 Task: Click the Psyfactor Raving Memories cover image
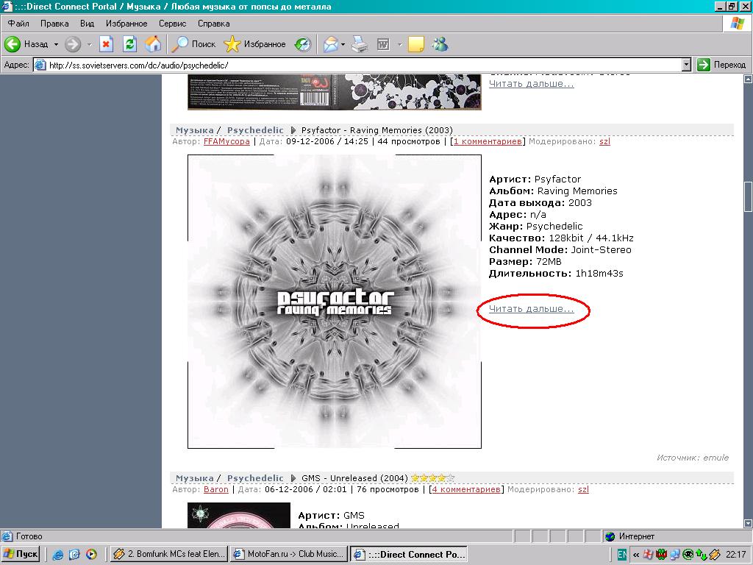pos(335,302)
